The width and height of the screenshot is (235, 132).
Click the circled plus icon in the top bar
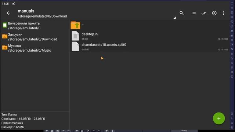coord(214,13)
